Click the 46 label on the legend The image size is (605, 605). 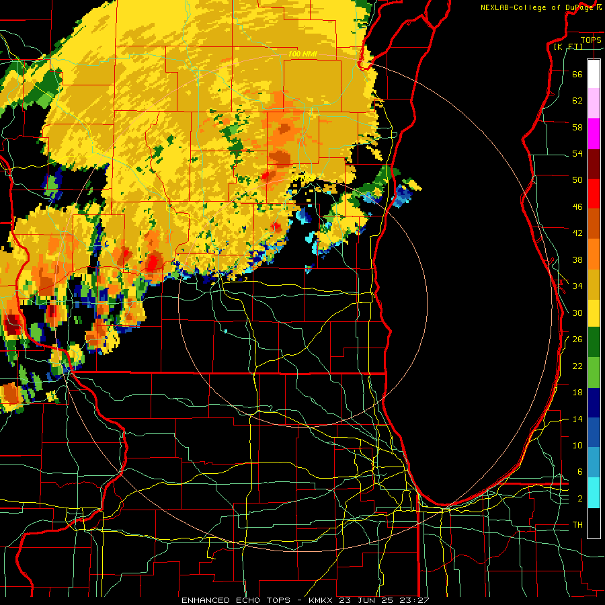click(577, 207)
